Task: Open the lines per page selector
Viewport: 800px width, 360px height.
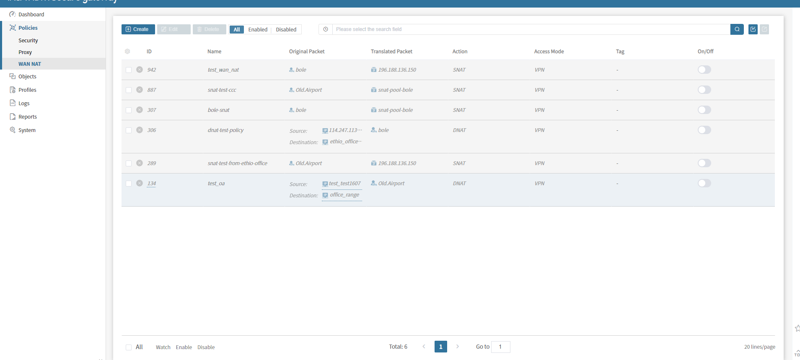Action: click(x=759, y=347)
